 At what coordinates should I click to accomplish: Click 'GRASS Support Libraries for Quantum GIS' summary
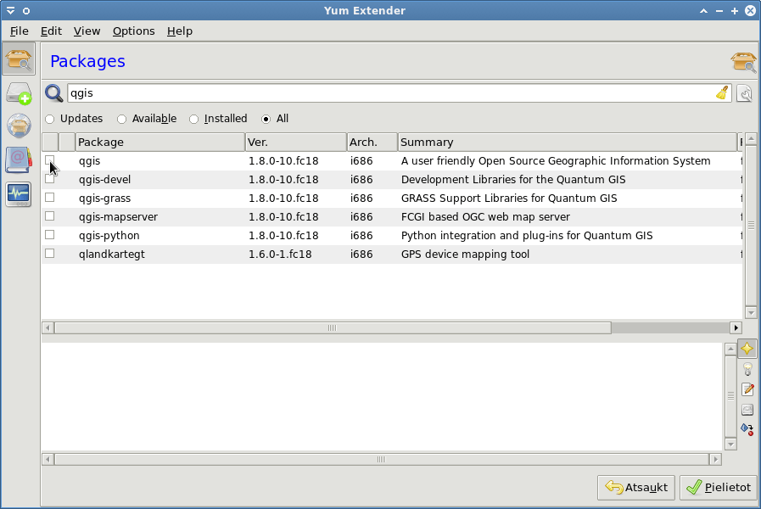tap(509, 198)
